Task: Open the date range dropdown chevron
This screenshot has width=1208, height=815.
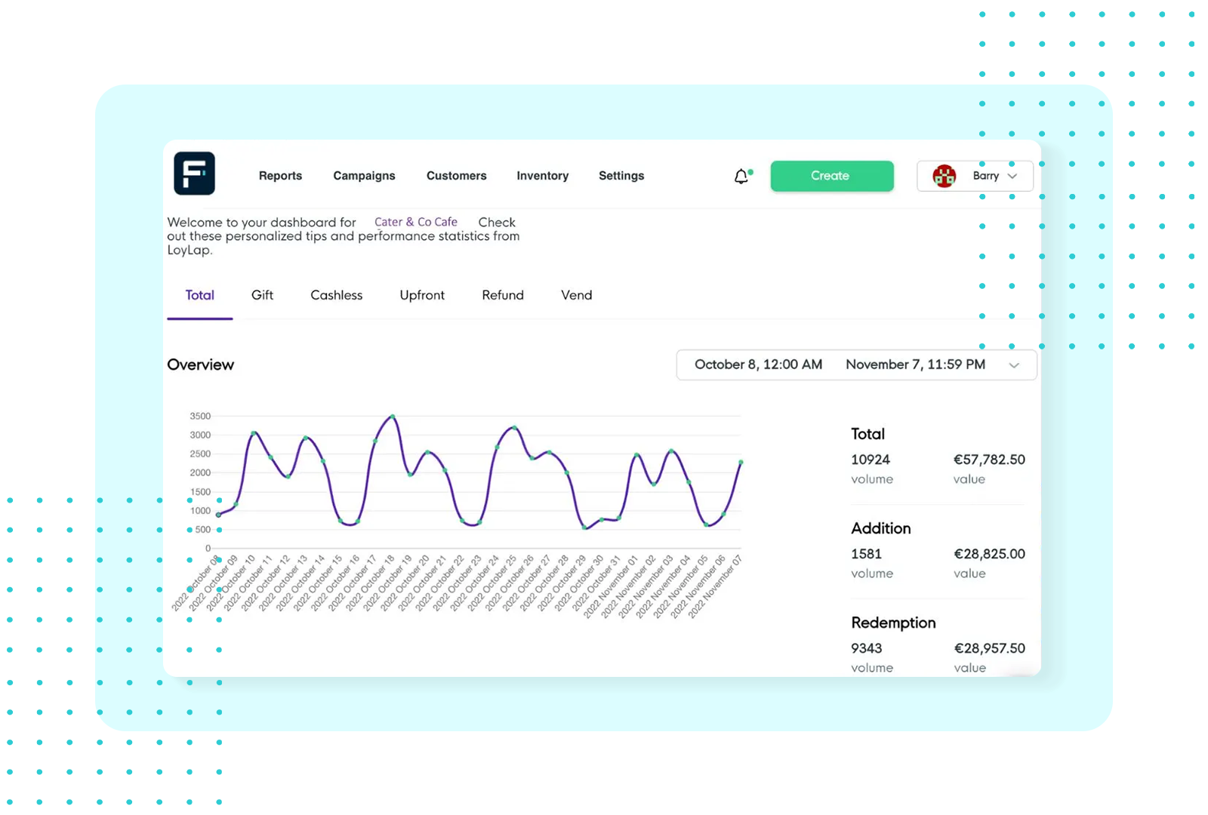Action: (1014, 365)
